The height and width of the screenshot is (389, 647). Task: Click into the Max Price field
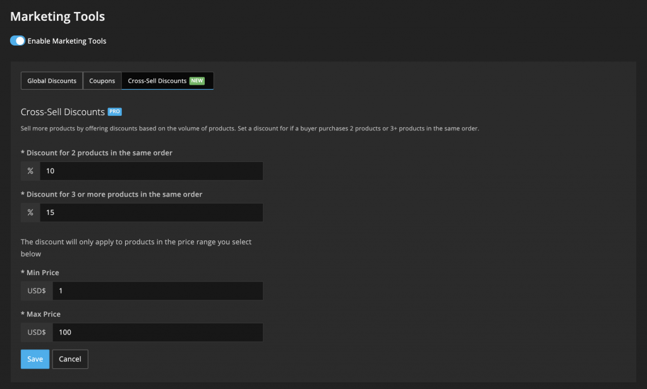(158, 332)
